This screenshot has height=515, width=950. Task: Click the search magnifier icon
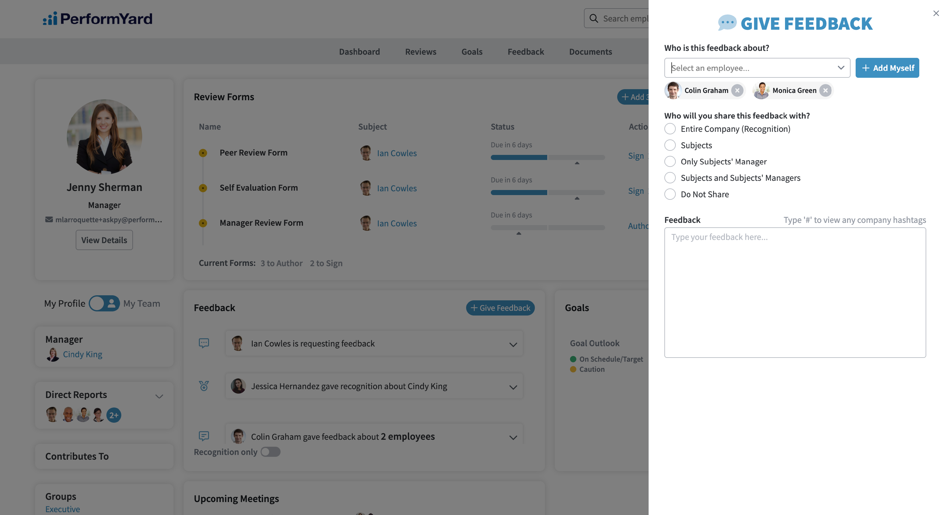pos(593,18)
